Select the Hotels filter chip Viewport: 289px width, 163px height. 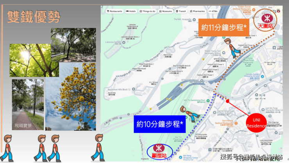[x=131, y=11]
